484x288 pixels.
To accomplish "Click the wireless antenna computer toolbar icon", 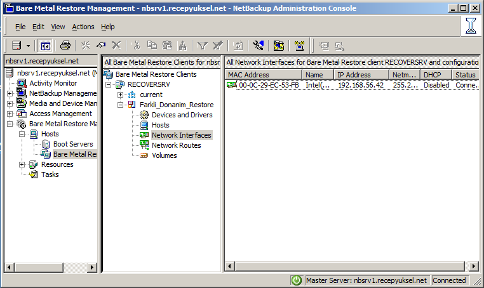I will click(299, 46).
